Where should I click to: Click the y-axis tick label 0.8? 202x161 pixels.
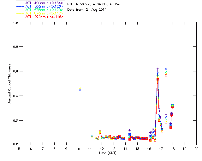[x=15, y=47]
